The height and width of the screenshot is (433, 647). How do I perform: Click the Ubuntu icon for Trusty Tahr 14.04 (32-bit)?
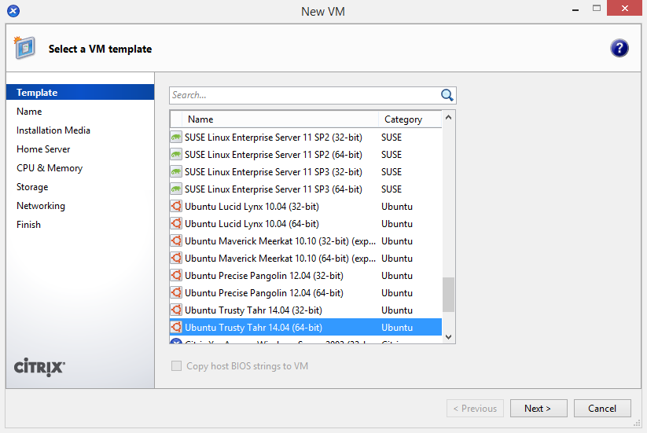[176, 310]
